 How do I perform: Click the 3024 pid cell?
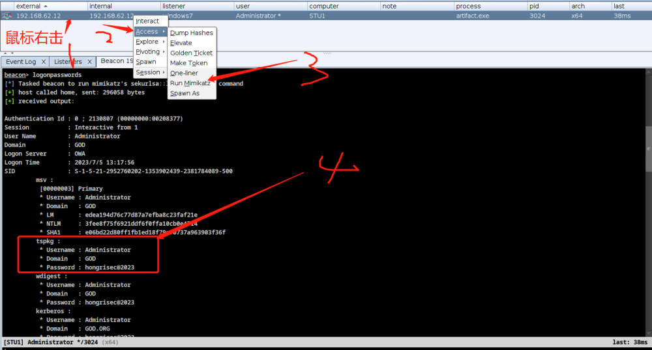pos(537,16)
